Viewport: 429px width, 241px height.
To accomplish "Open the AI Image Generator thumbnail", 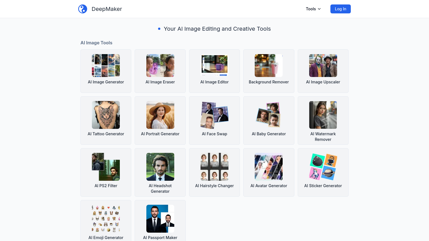I will point(106,66).
